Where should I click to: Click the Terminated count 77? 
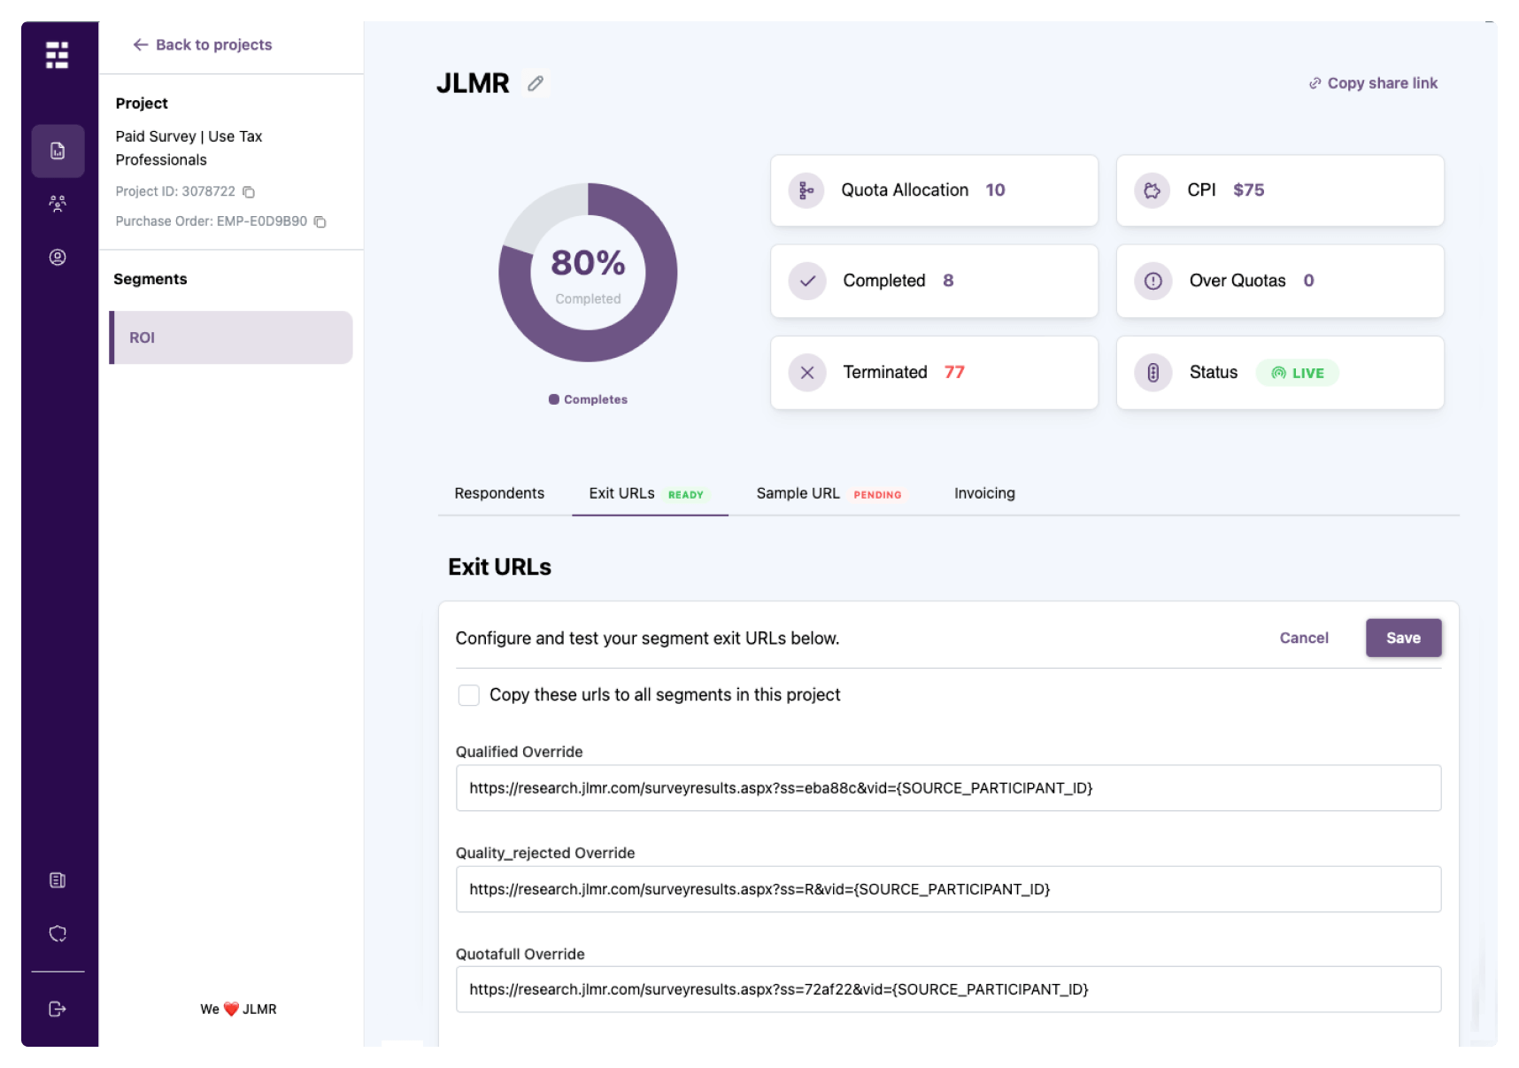point(954,372)
